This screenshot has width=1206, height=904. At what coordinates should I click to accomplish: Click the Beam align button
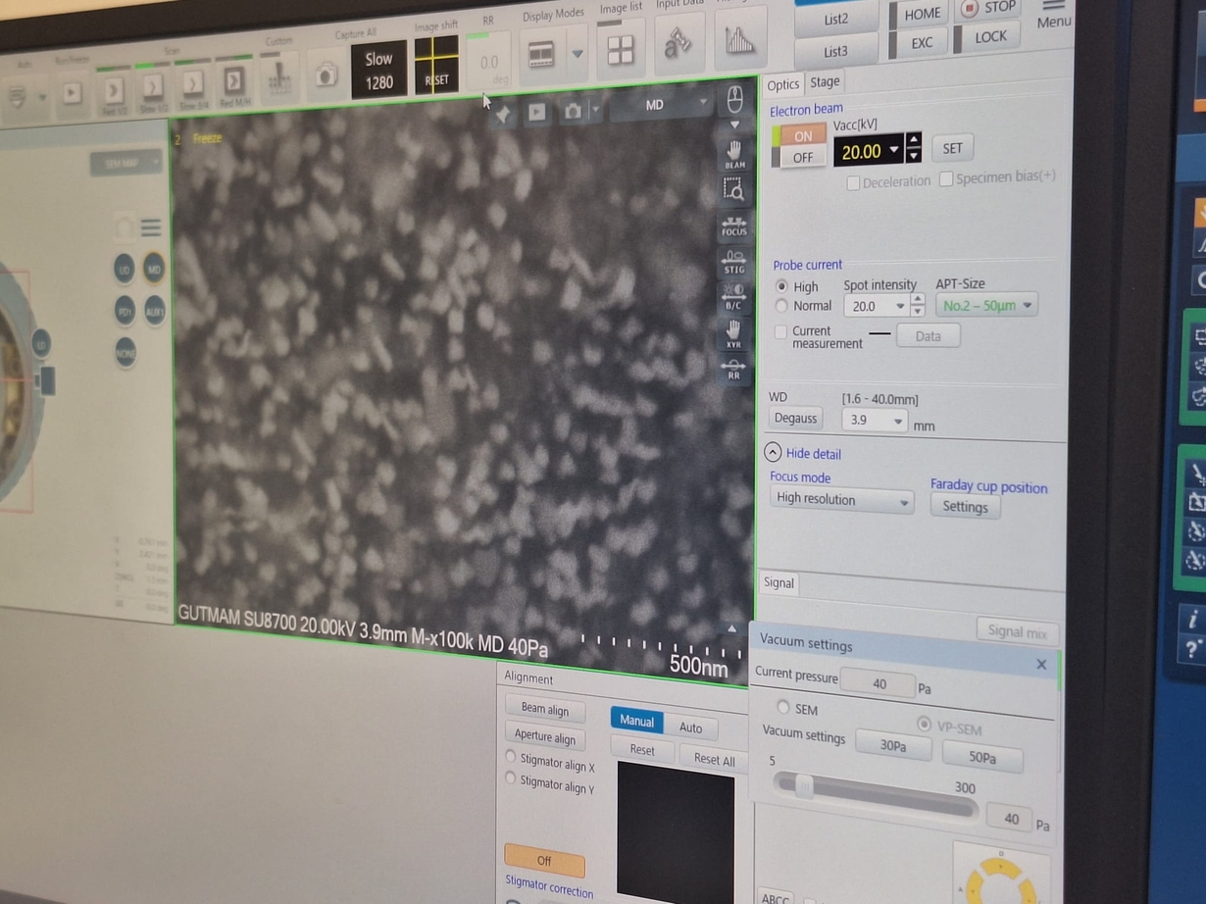click(x=544, y=709)
